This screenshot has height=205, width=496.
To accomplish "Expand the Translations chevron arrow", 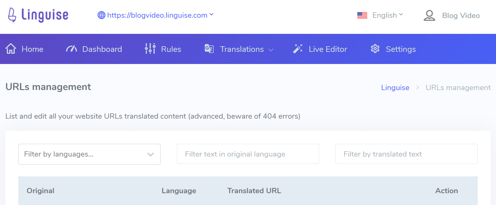I will click(271, 50).
